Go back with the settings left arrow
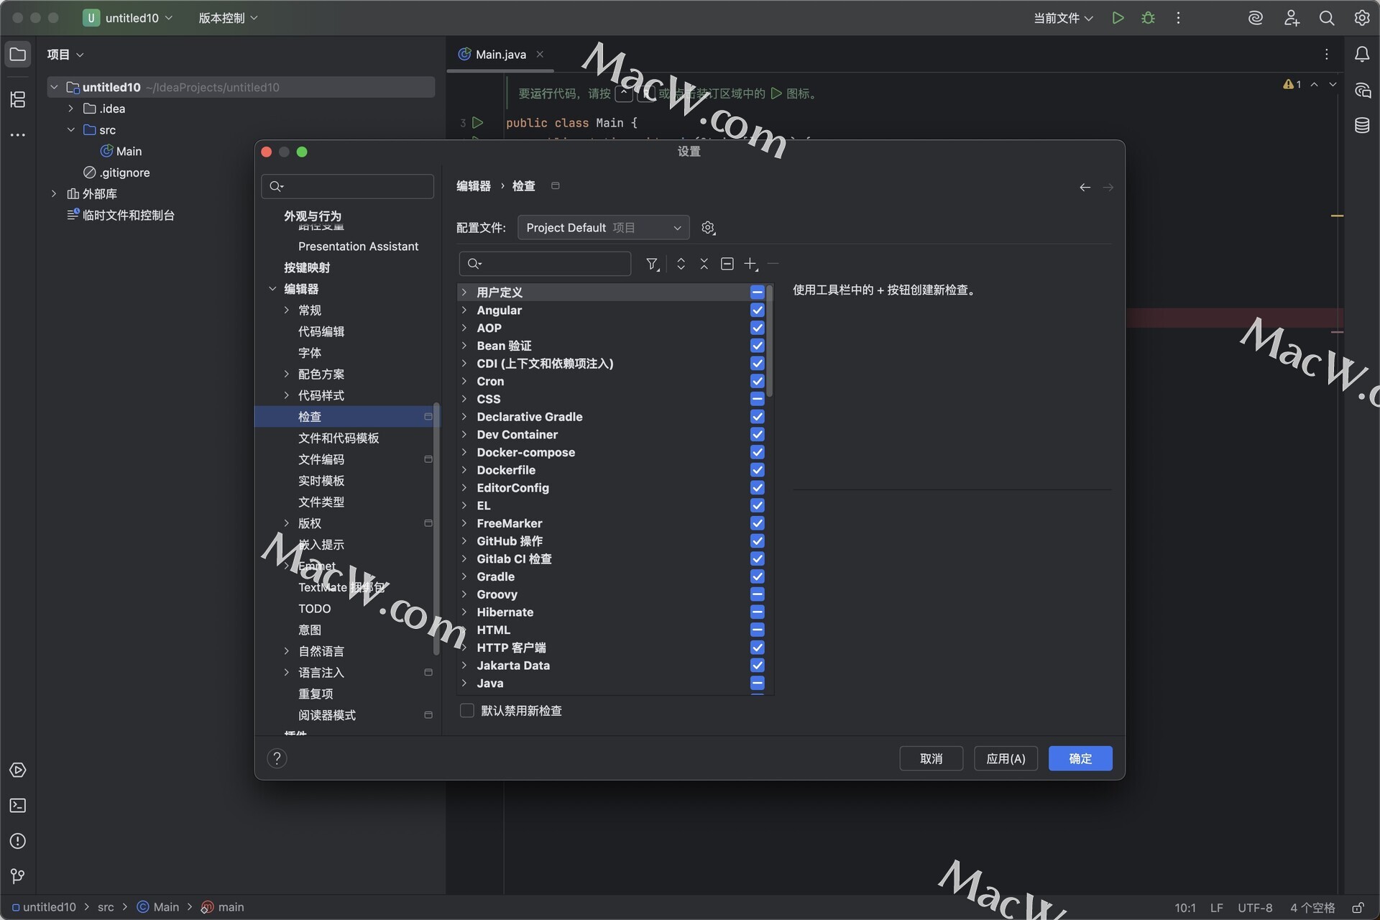The image size is (1380, 920). tap(1085, 188)
